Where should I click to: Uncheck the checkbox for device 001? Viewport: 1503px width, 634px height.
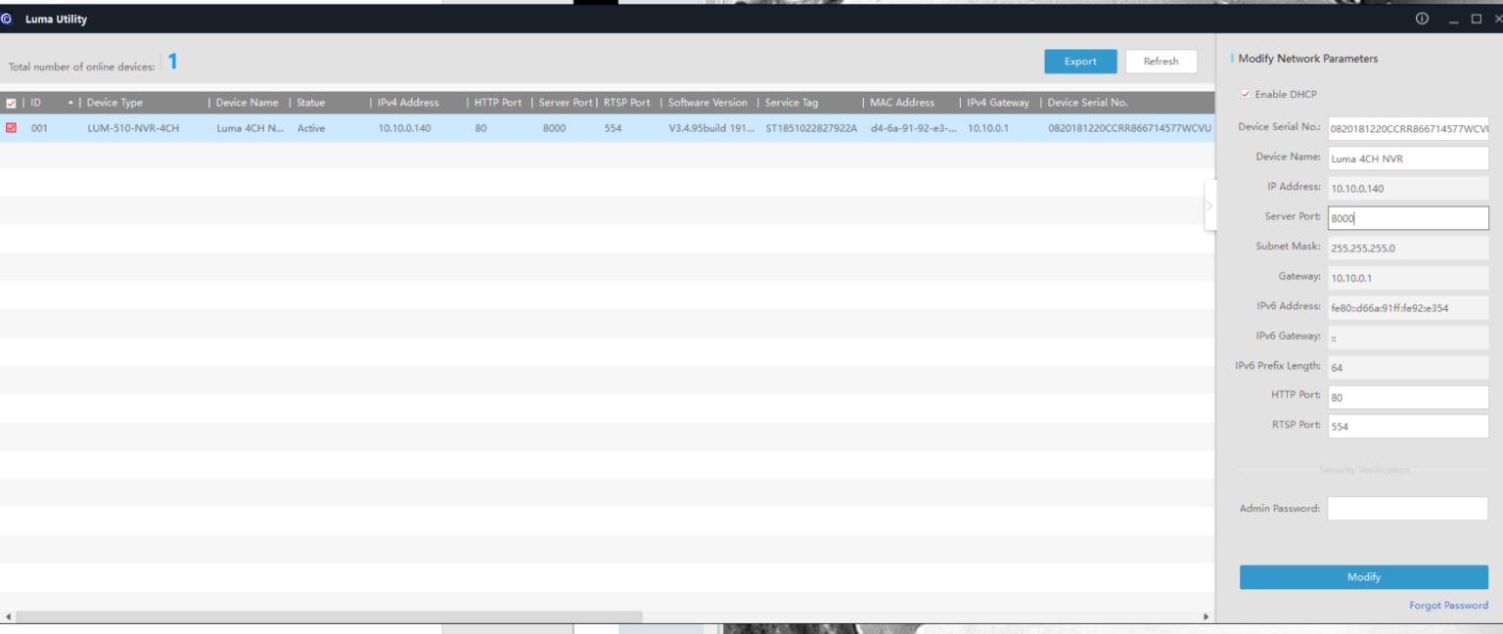click(11, 128)
